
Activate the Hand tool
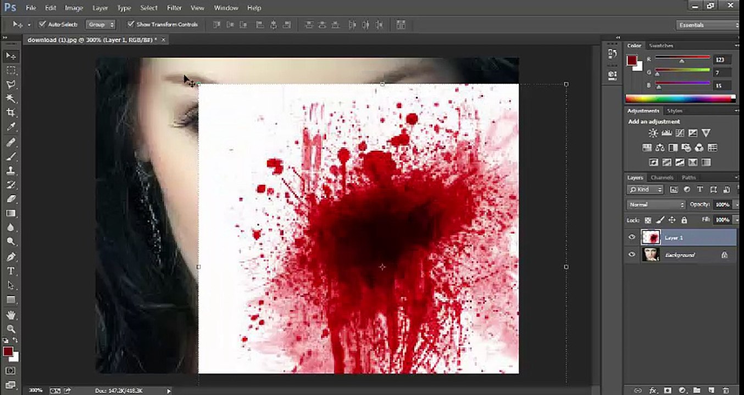[10, 315]
